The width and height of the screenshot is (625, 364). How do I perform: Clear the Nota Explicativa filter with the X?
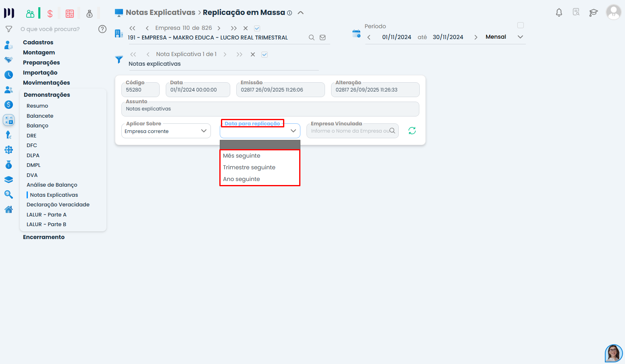click(253, 54)
